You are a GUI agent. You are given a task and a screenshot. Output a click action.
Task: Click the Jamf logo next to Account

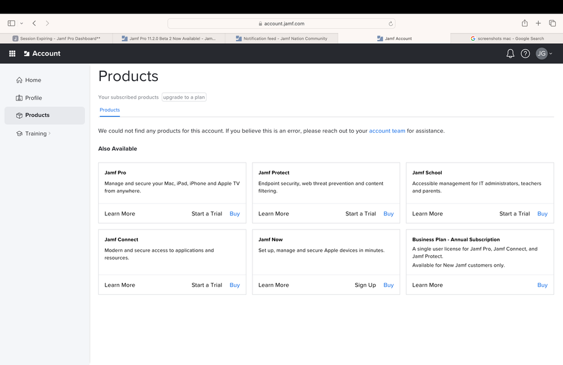click(x=26, y=53)
